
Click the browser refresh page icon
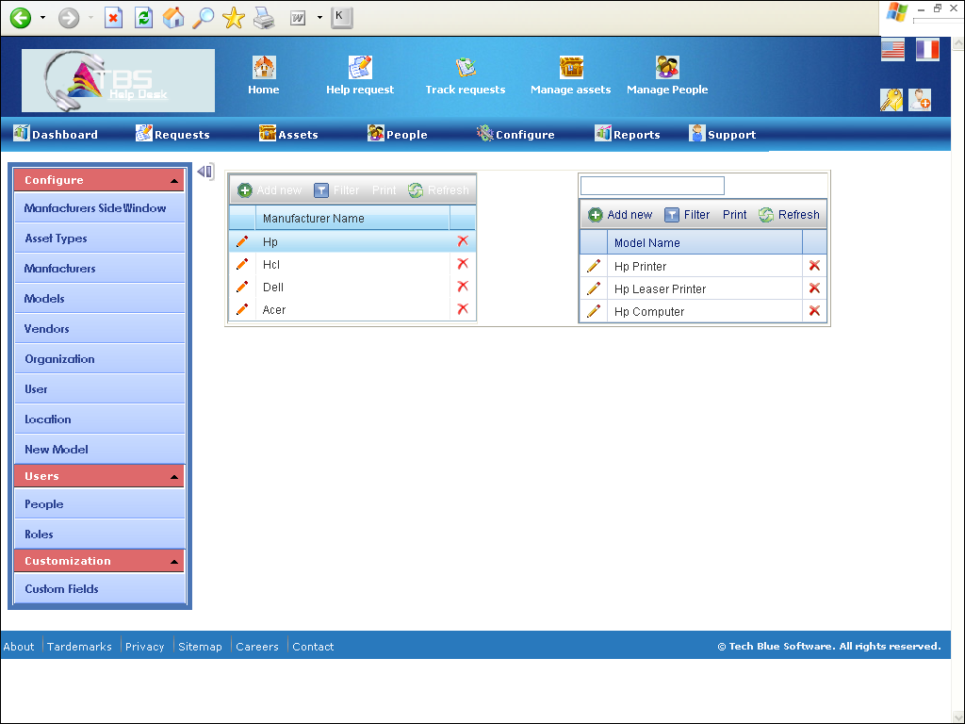click(x=143, y=18)
